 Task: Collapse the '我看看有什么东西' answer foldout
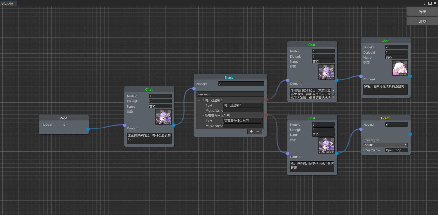click(203, 116)
